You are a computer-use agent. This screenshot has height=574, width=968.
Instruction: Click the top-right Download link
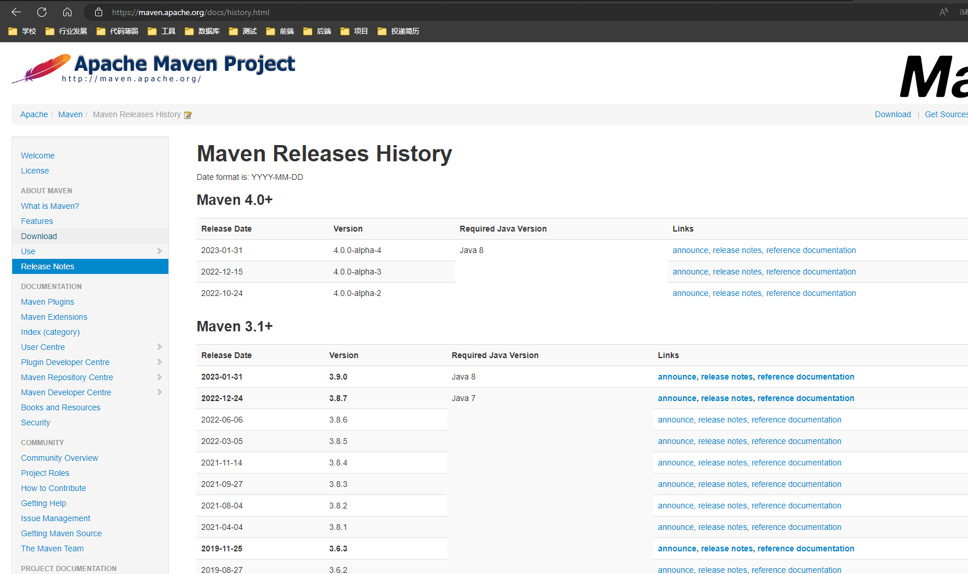pos(893,114)
